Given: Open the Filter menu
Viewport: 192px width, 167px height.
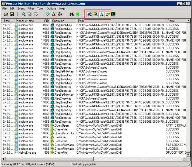Looking at the screenshot, I should click(31, 9).
